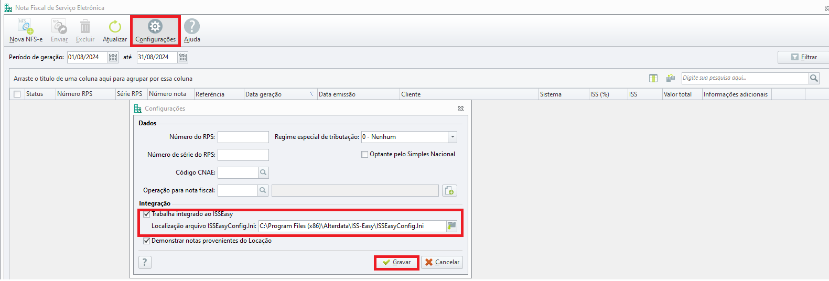Click the grid search magnifier icon

tap(814, 78)
